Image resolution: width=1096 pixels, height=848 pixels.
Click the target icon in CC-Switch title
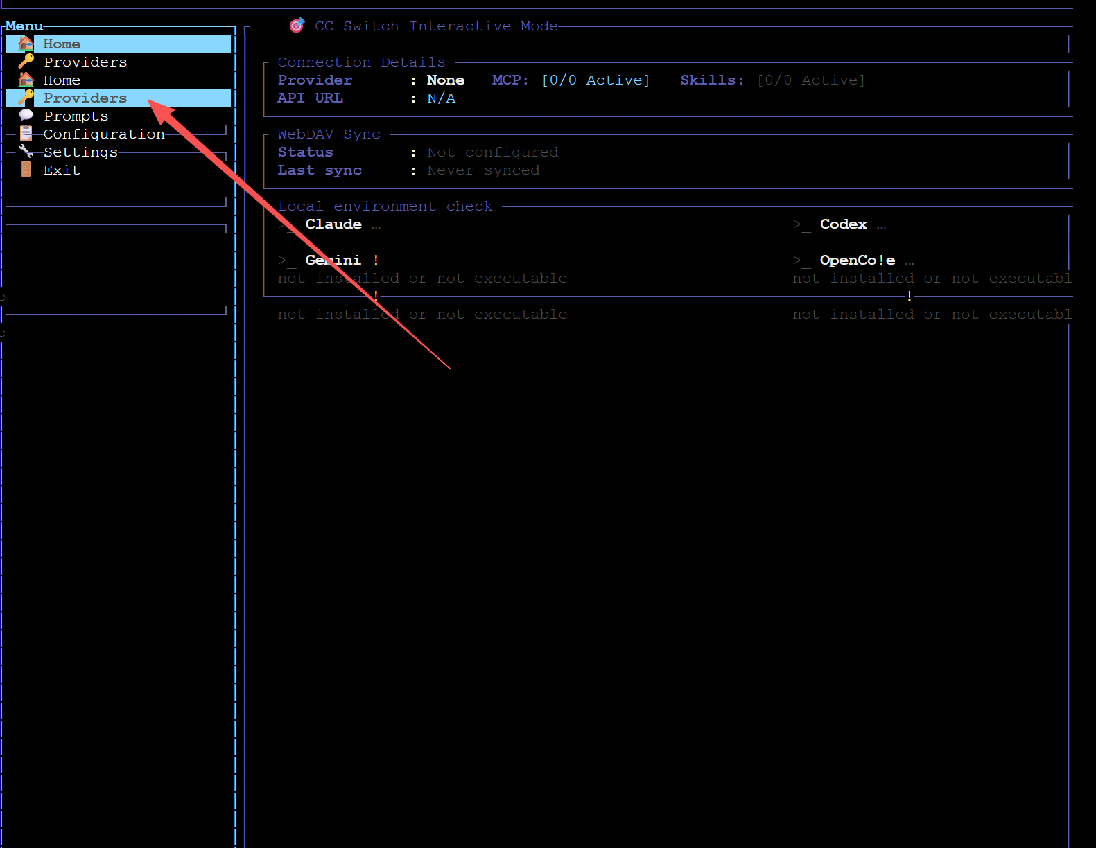297,26
